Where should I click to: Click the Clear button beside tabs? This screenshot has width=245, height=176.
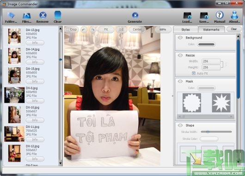click(234, 29)
